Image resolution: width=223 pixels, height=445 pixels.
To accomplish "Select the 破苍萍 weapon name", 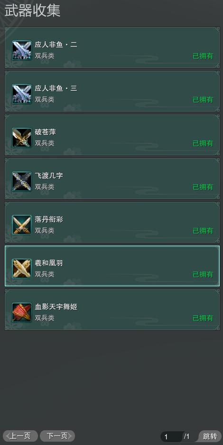I will [46, 132].
